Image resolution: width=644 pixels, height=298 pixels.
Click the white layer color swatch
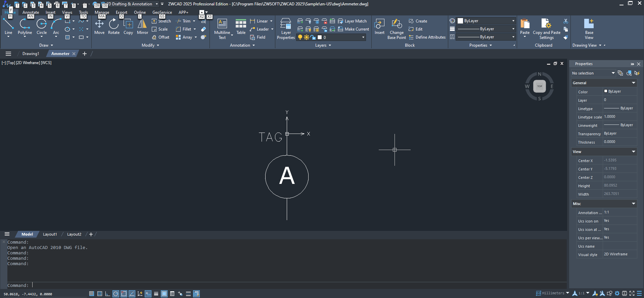[320, 37]
